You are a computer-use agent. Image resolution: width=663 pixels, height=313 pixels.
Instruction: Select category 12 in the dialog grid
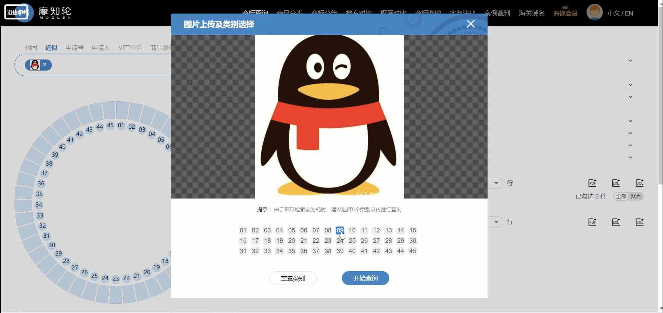tap(376, 230)
